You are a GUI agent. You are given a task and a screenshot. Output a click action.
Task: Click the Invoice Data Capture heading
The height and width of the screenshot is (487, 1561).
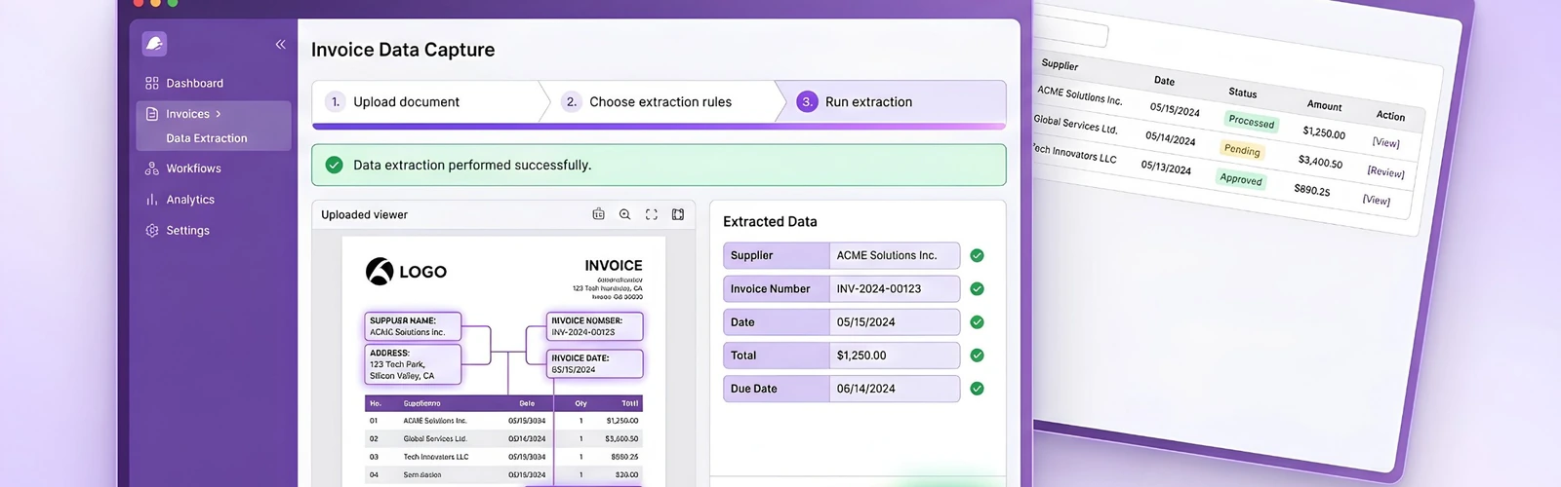pyautogui.click(x=403, y=50)
